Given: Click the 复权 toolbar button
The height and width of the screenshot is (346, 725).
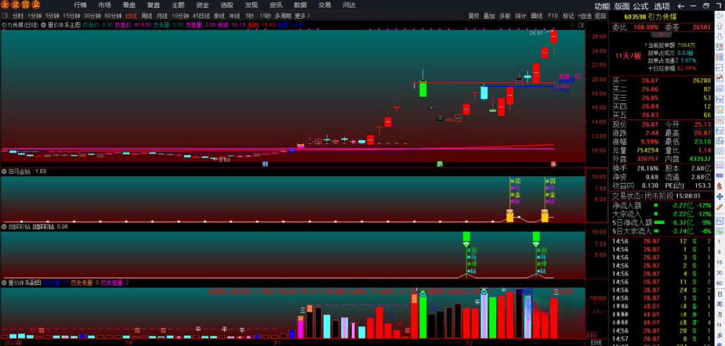Looking at the screenshot, I should 474,15.
